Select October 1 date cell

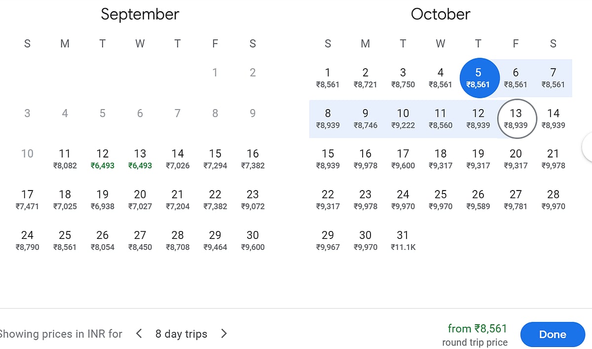pos(328,78)
